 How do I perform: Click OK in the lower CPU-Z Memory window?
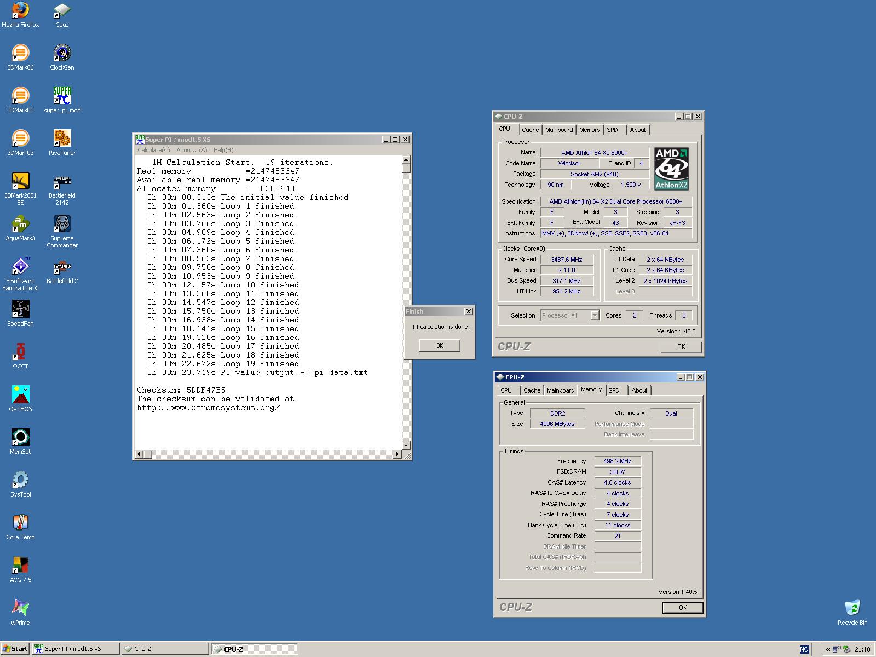pyautogui.click(x=683, y=607)
